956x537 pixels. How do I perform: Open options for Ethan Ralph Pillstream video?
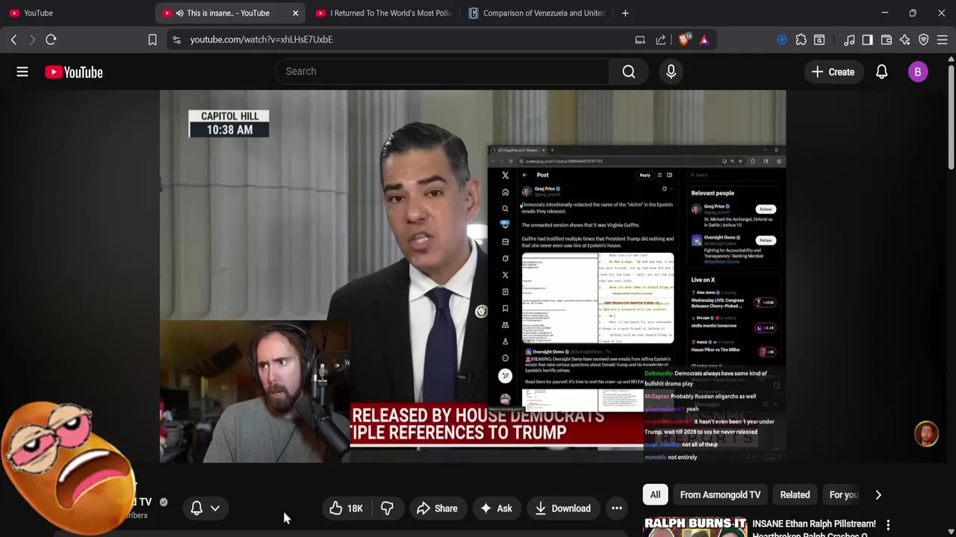(x=888, y=525)
